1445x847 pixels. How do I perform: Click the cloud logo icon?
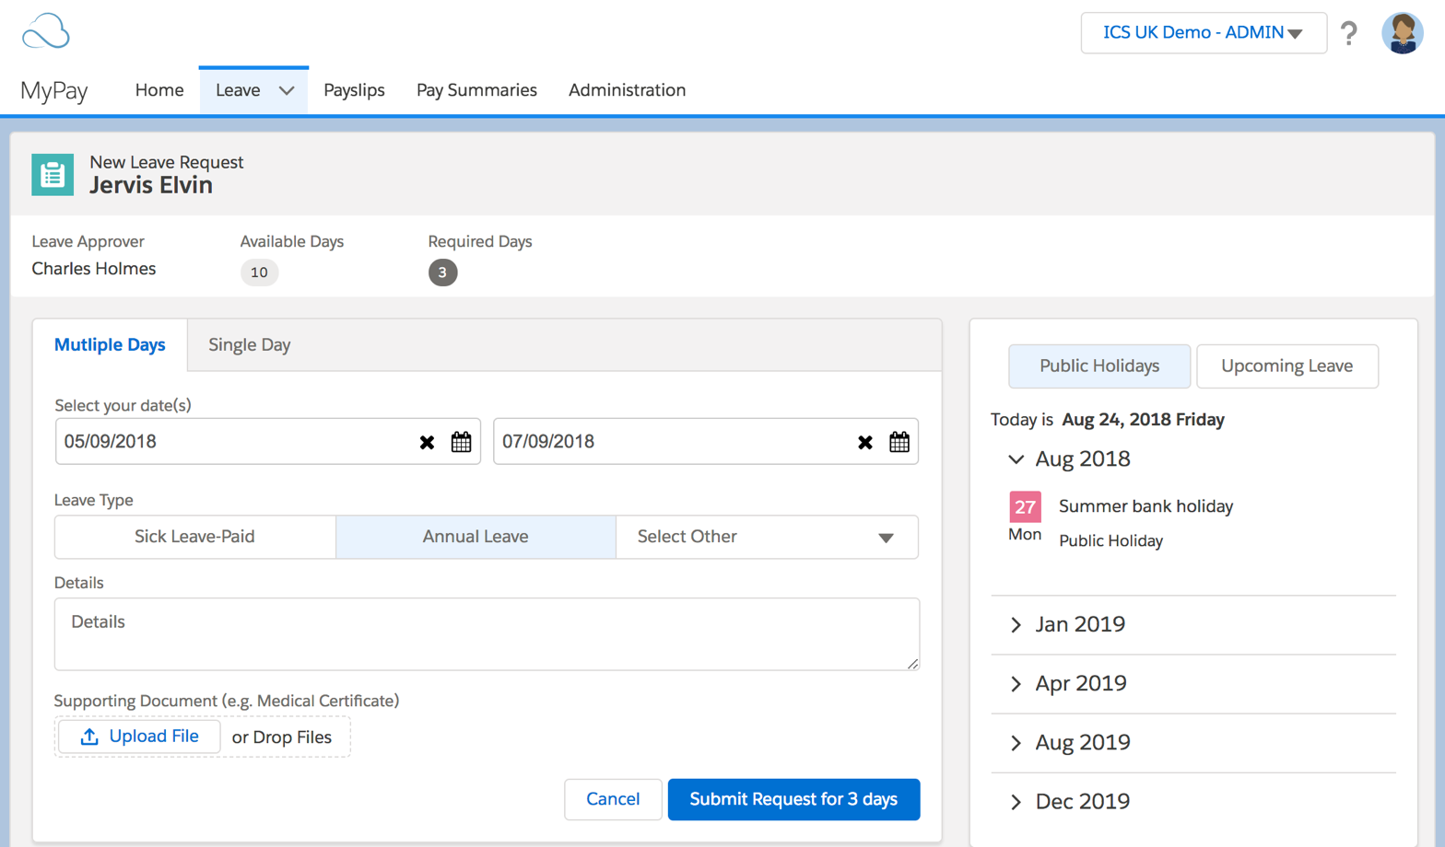[46, 31]
